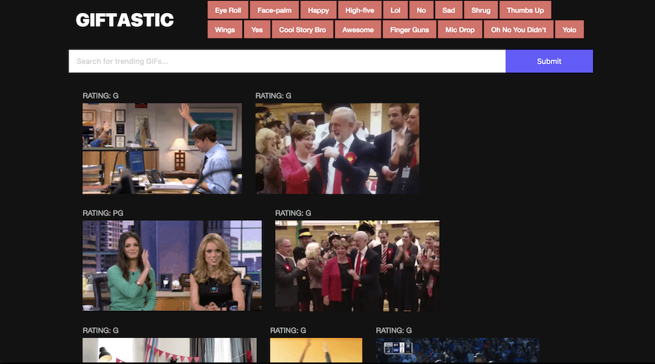Screen dimensions: 655x364
Task: Select the No tag button
Action: (421, 10)
